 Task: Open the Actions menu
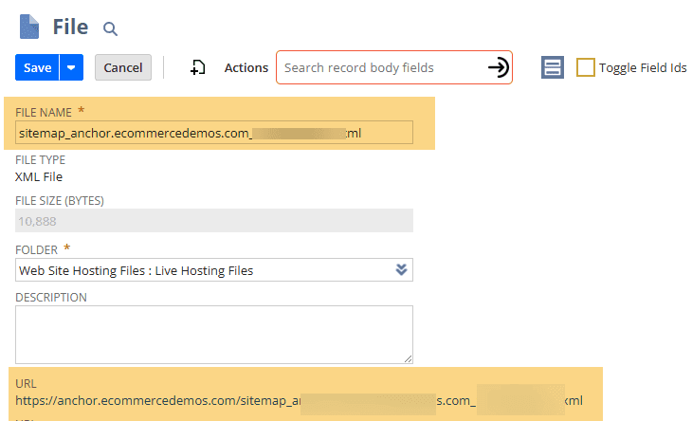[x=246, y=67]
